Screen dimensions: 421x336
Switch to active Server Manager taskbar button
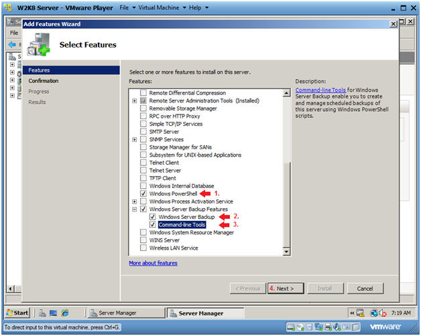(x=205, y=313)
